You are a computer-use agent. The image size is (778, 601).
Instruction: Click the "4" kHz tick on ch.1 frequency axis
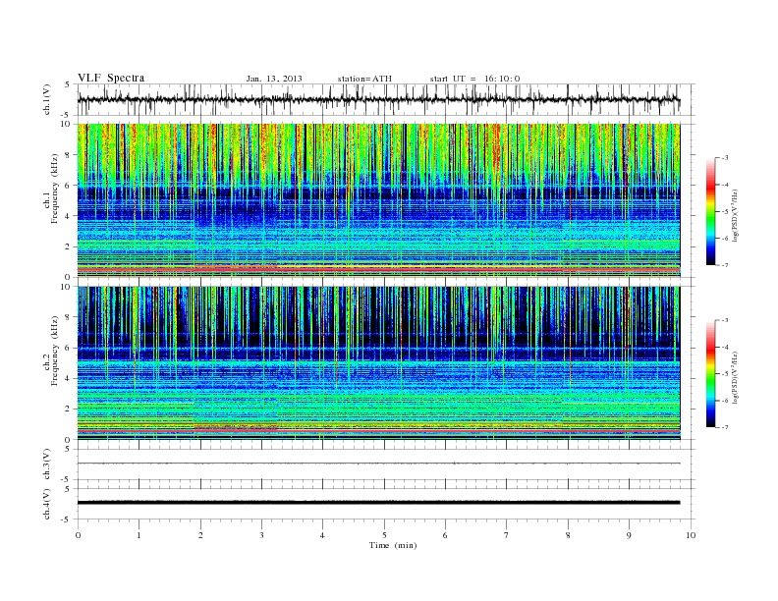point(68,216)
